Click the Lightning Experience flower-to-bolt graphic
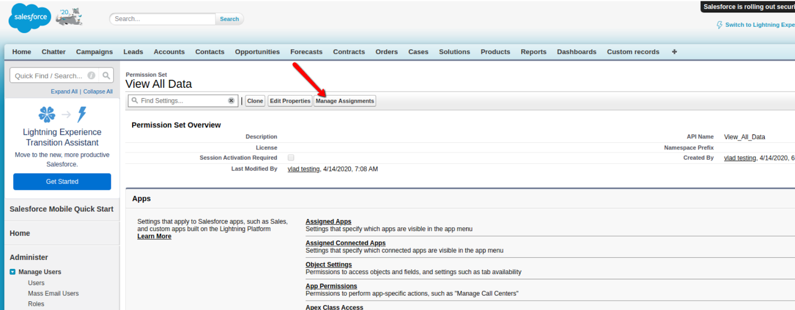The width and height of the screenshot is (795, 310). pos(62,115)
